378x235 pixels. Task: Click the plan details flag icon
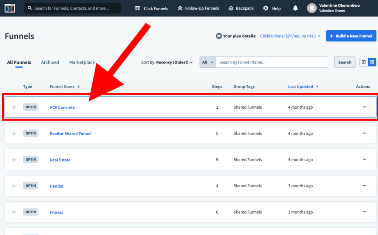coord(219,36)
